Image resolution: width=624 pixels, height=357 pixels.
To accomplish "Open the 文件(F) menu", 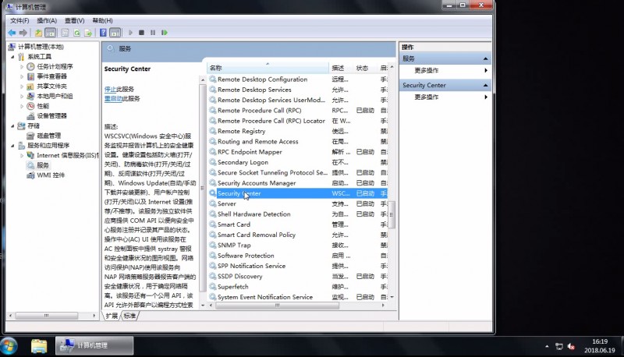I will point(19,20).
